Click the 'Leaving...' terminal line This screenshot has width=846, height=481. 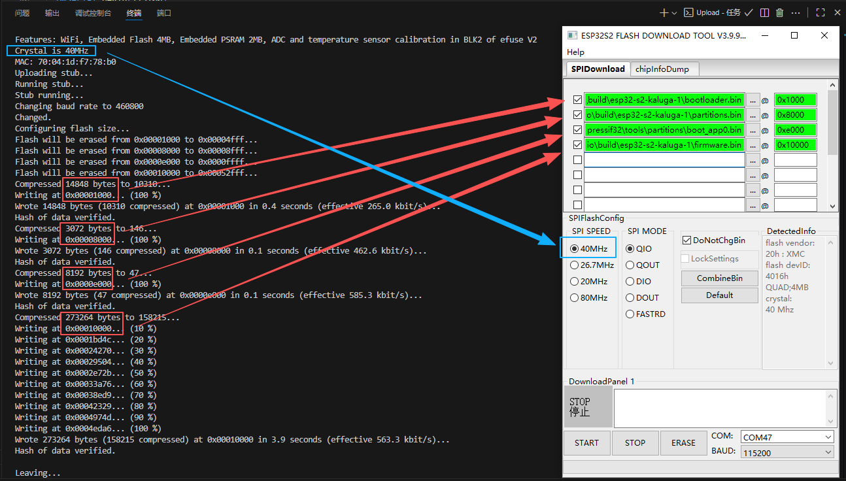point(38,473)
